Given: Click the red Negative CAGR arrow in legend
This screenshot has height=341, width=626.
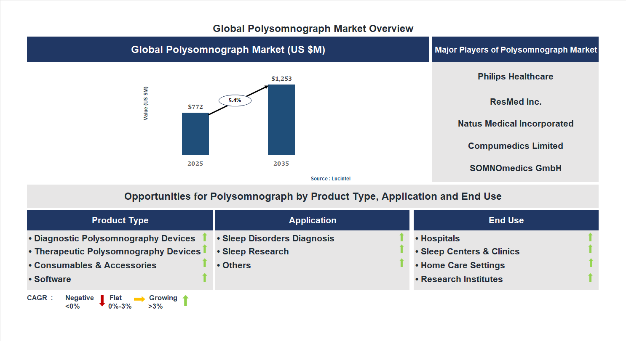Looking at the screenshot, I should tap(102, 301).
